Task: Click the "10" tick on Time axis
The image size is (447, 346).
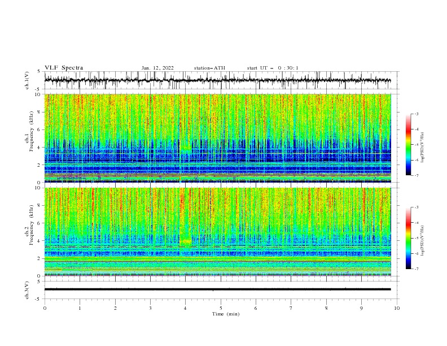Action: 397,308
